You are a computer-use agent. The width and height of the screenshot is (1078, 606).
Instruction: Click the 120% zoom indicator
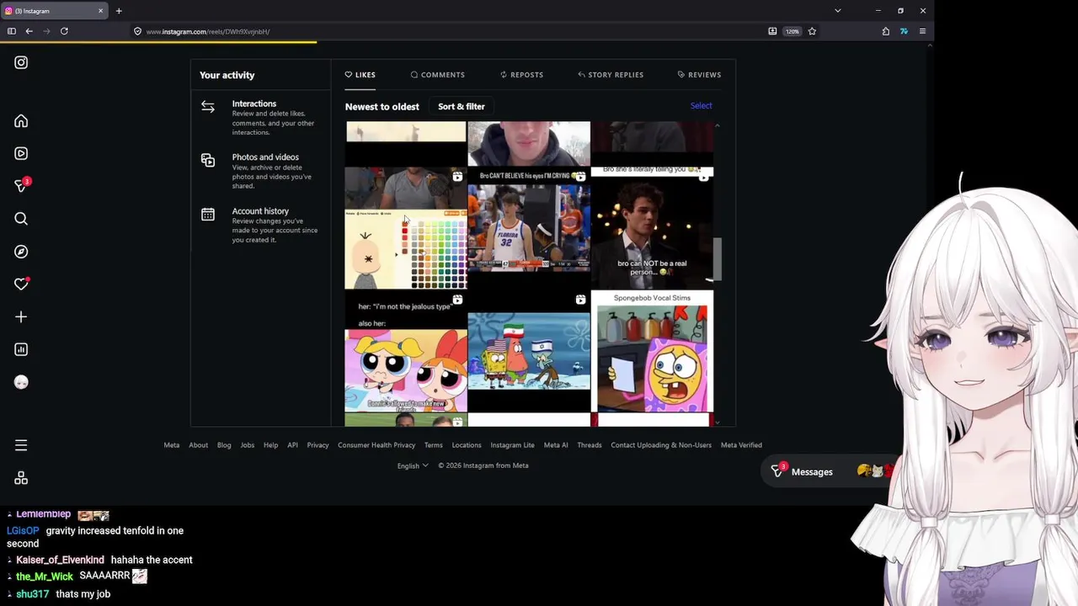click(x=792, y=31)
